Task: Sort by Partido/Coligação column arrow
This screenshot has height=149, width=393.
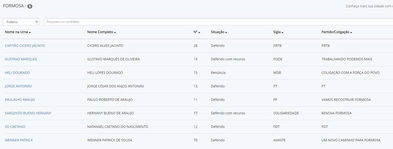Action: 351,33
